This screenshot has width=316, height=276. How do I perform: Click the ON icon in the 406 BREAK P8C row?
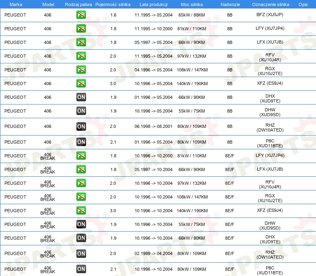tap(81, 269)
